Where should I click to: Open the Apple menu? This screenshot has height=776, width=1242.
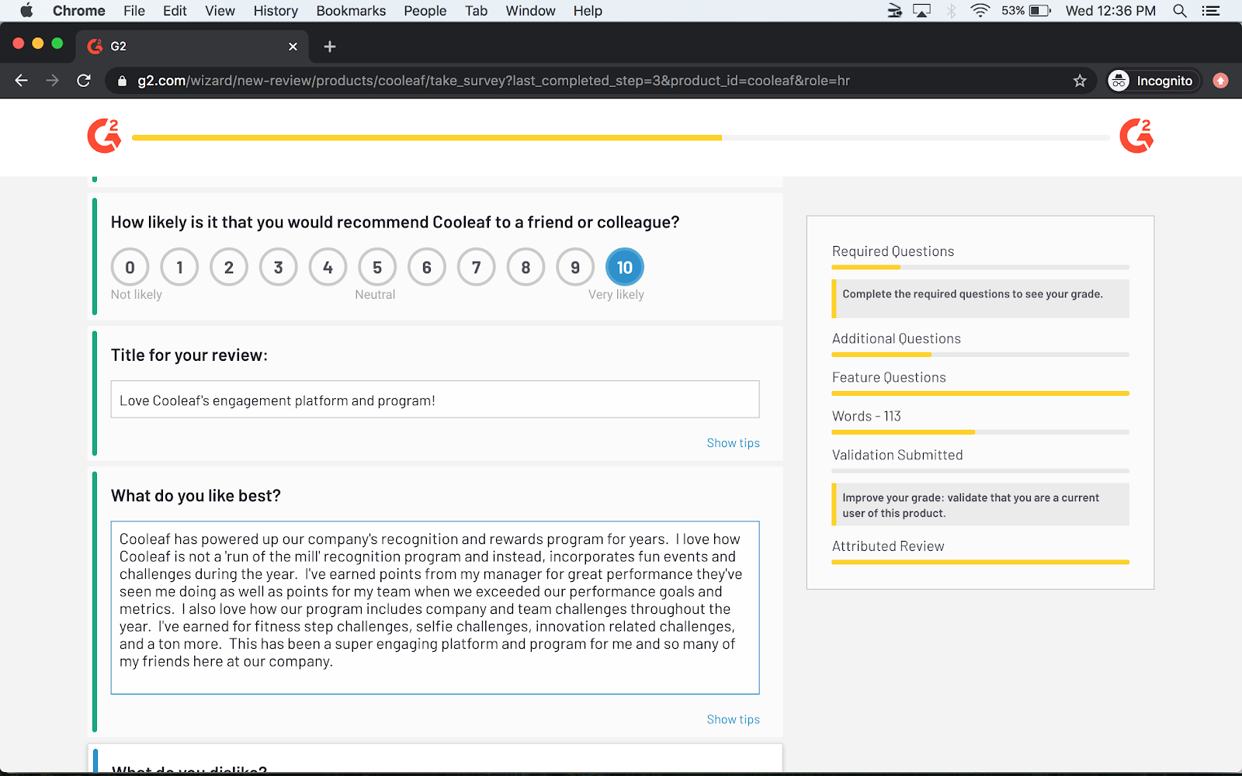point(26,11)
